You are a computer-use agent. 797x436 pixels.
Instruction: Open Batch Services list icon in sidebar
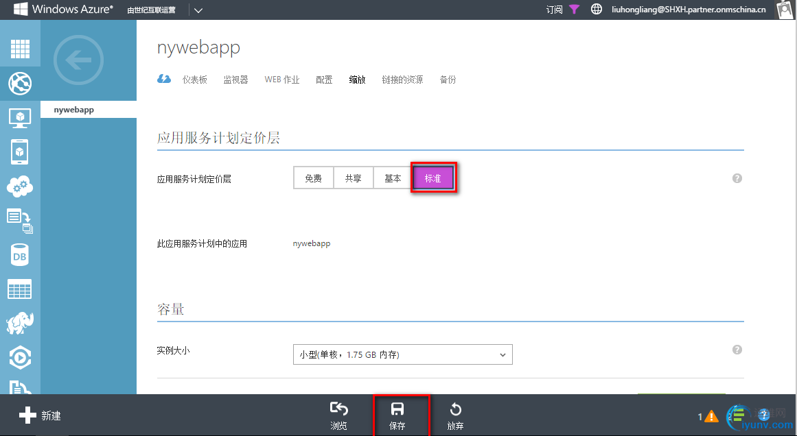point(20,221)
